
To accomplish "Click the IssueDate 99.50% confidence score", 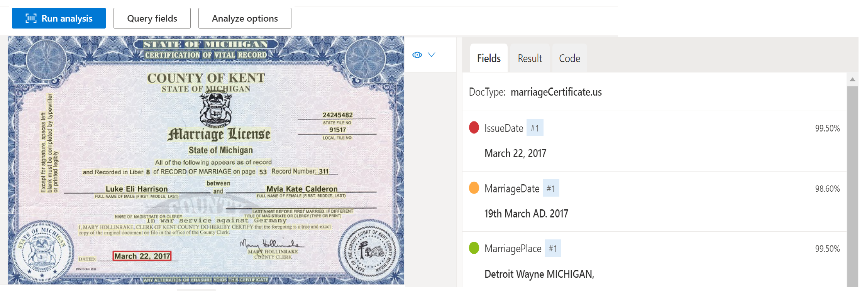I will [827, 128].
